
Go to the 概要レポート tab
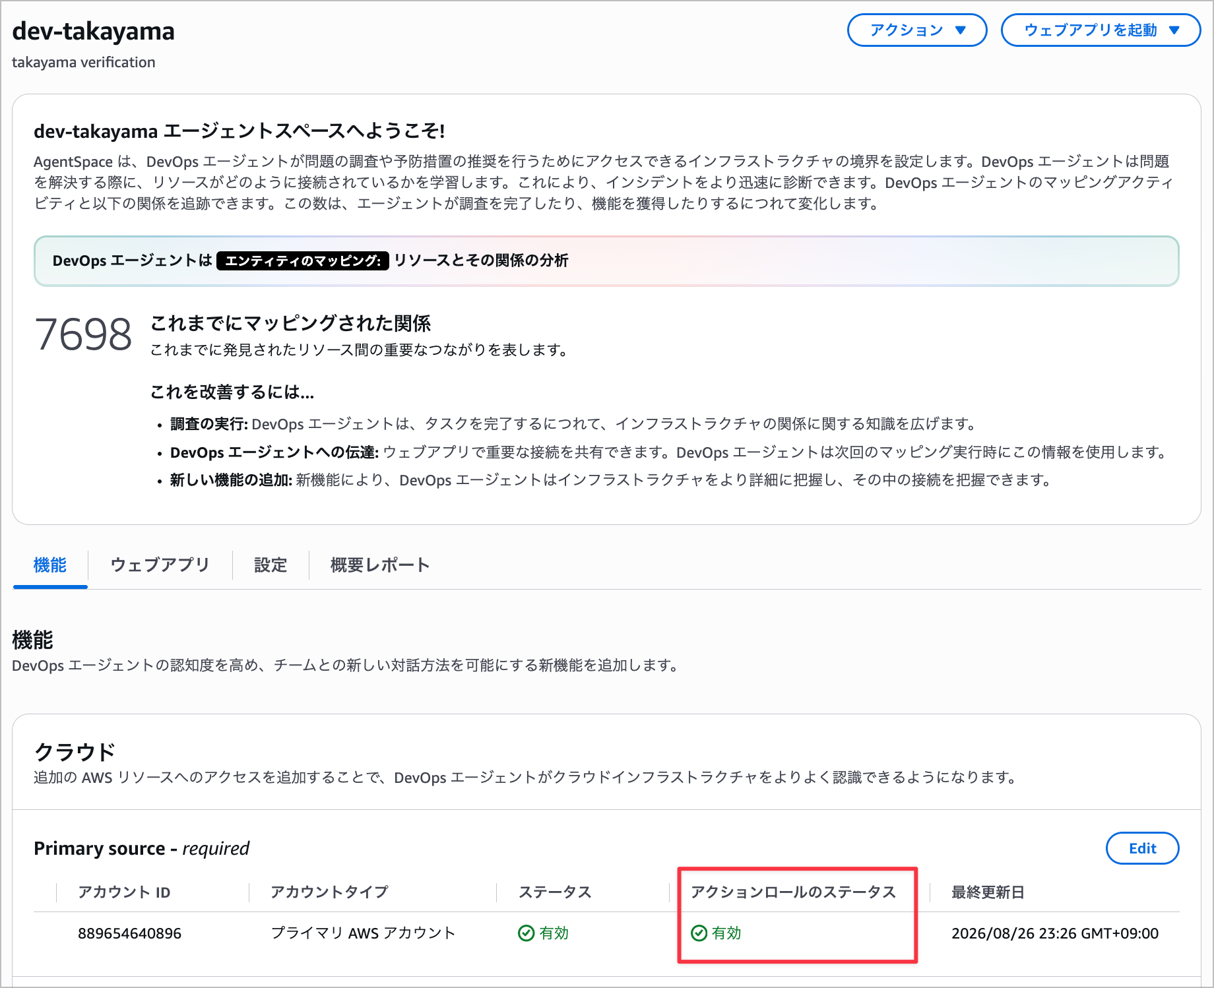click(380, 565)
